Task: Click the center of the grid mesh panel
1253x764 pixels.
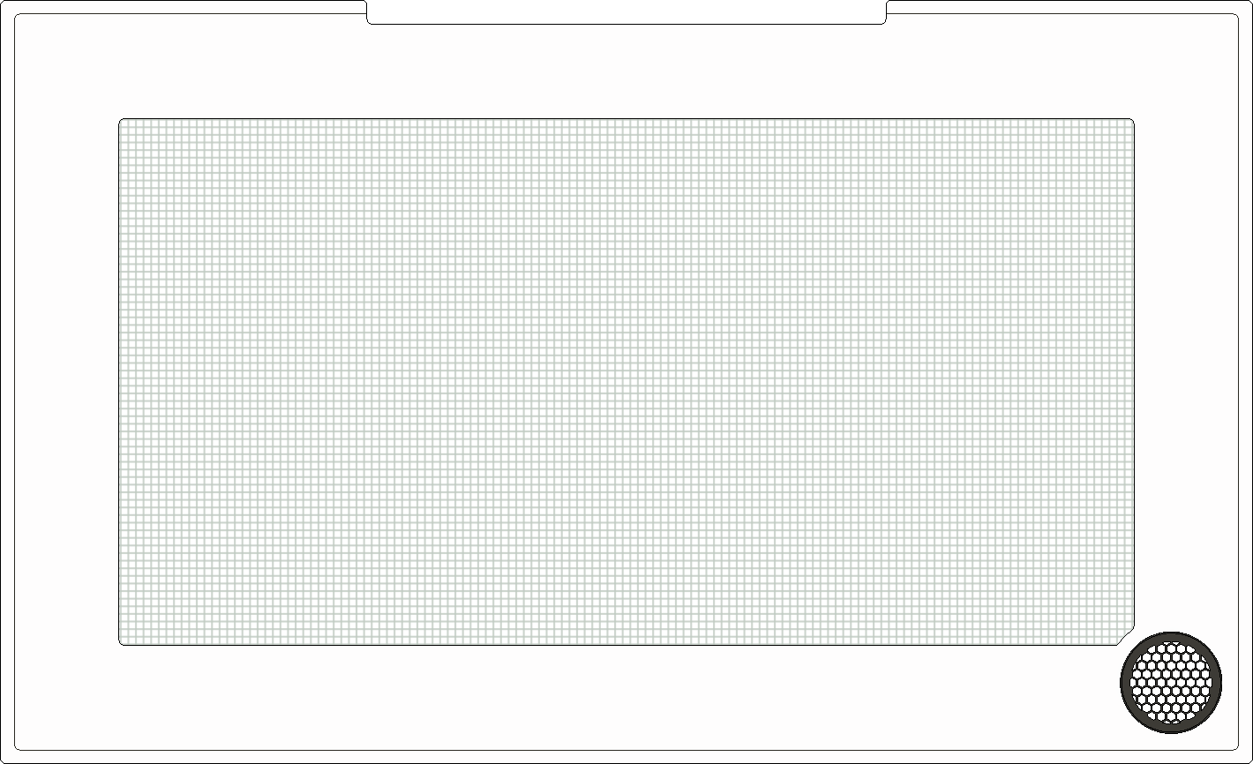Action: (626, 382)
